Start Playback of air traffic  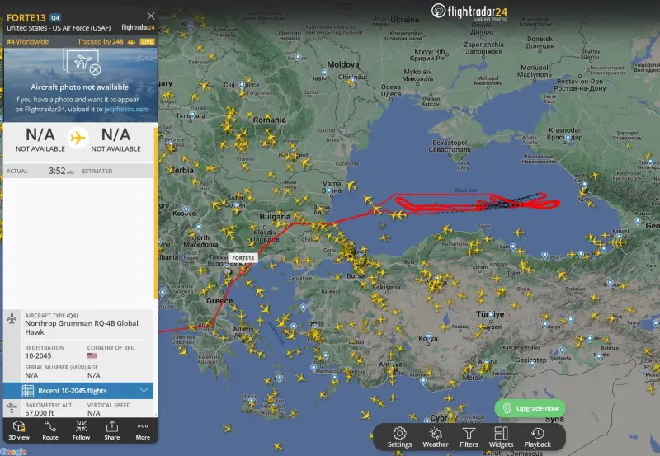coord(538,438)
